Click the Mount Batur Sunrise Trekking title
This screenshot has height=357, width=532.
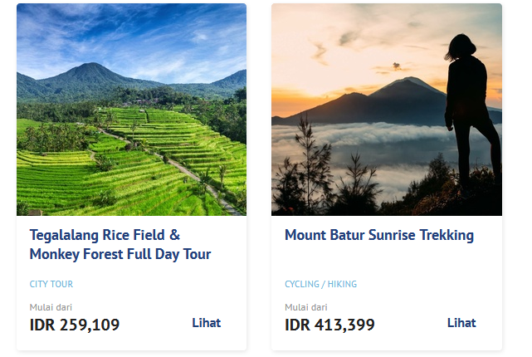click(x=379, y=235)
